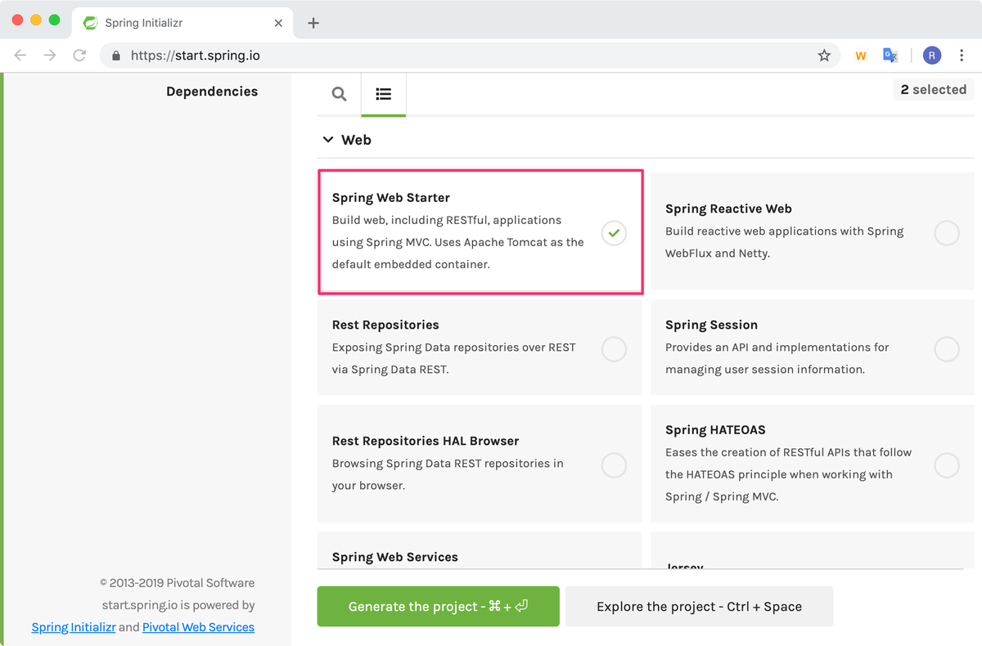Click the Explore the project button
The image size is (982, 646).
click(699, 606)
